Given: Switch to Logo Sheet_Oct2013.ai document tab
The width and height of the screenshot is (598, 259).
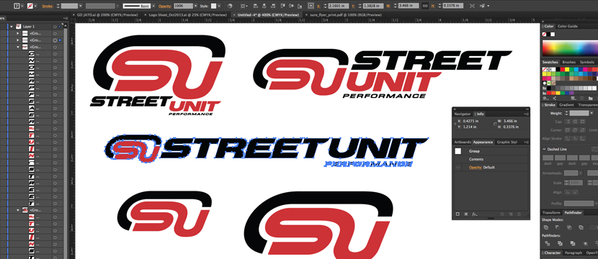Looking at the screenshot, I should (x=188, y=14).
